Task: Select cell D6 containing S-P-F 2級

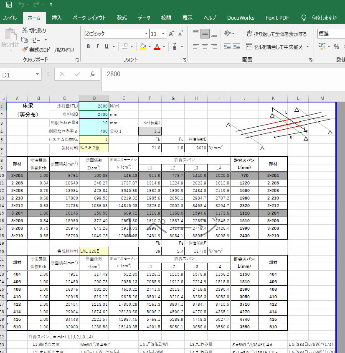Action: [94, 148]
